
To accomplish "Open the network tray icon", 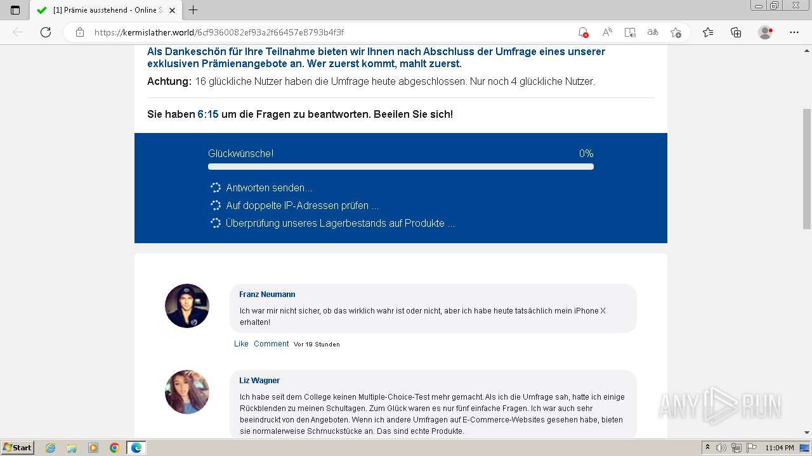I will pos(736,448).
